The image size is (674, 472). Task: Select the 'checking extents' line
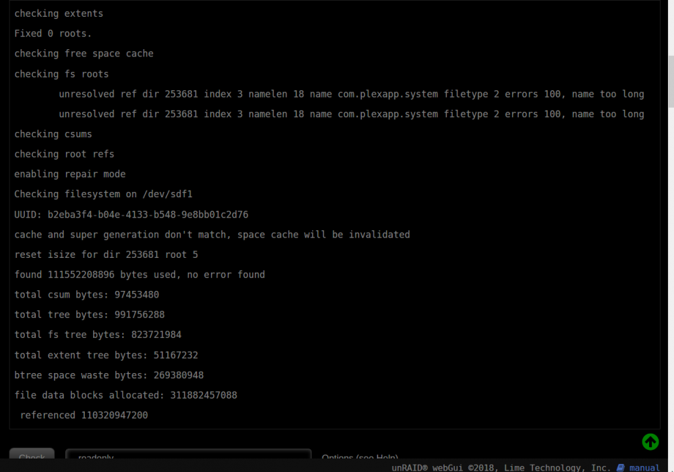click(x=59, y=13)
